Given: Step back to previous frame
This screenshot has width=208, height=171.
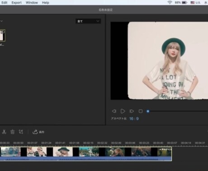Looking at the screenshot, I should click(114, 111).
